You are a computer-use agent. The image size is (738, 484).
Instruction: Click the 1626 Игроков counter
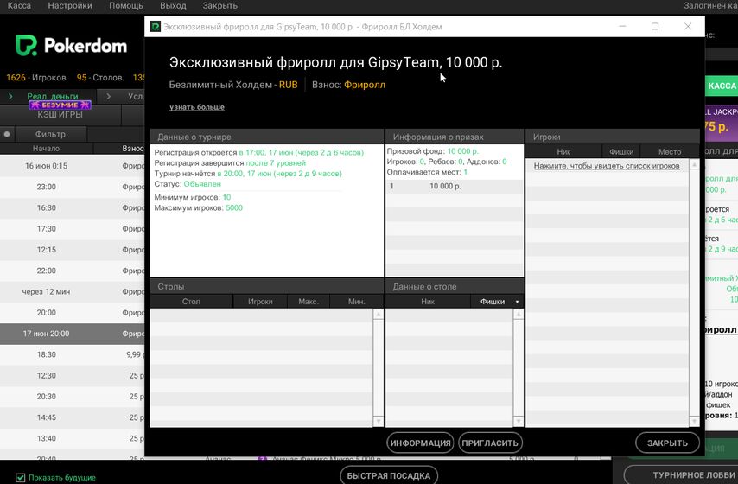click(36, 78)
